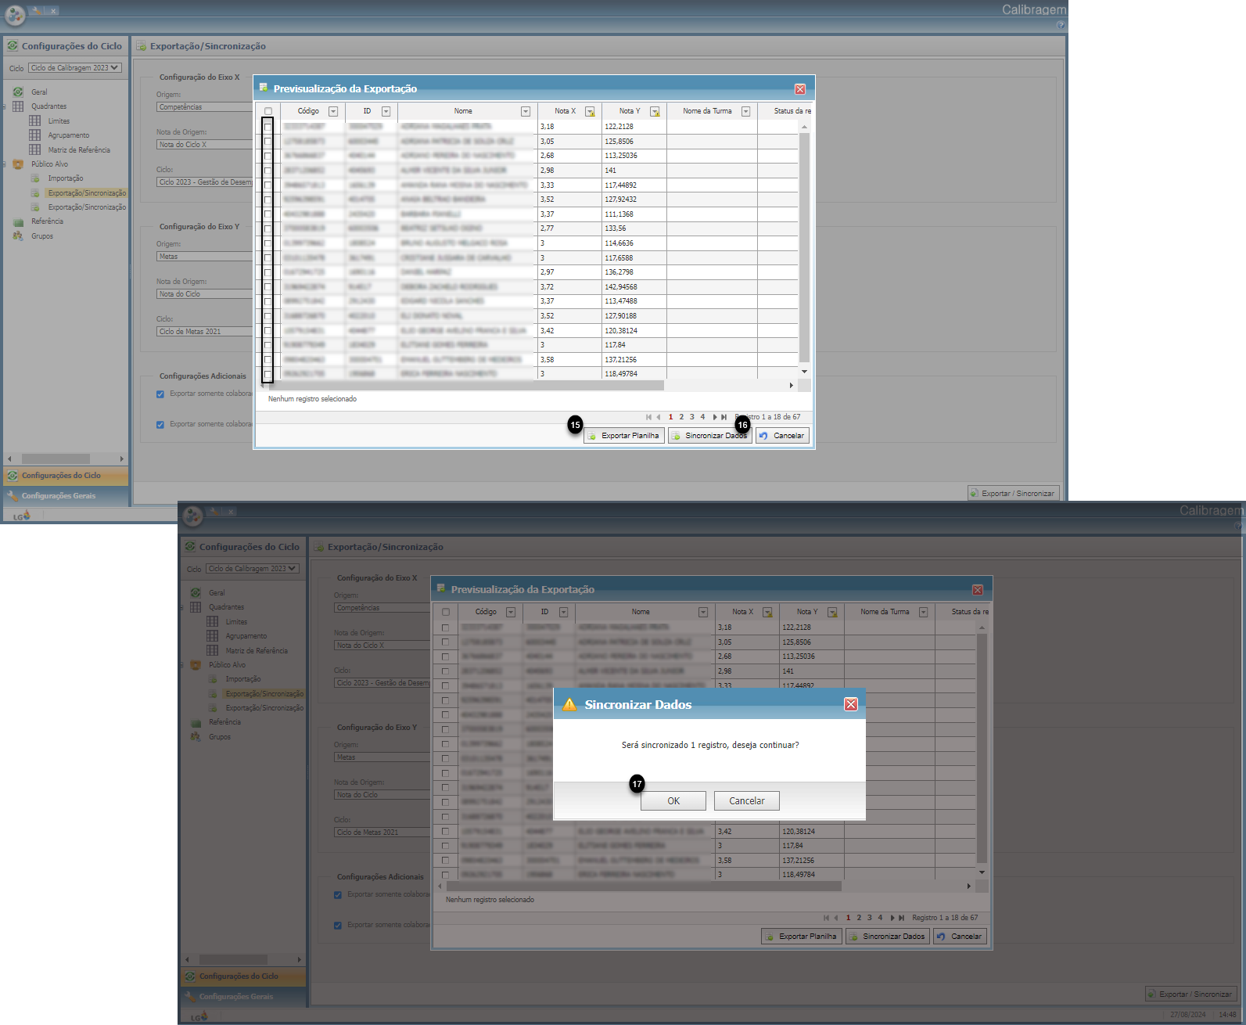This screenshot has width=1246, height=1025.
Task: Open Código column filter in upper screenshot
Action: click(x=333, y=111)
